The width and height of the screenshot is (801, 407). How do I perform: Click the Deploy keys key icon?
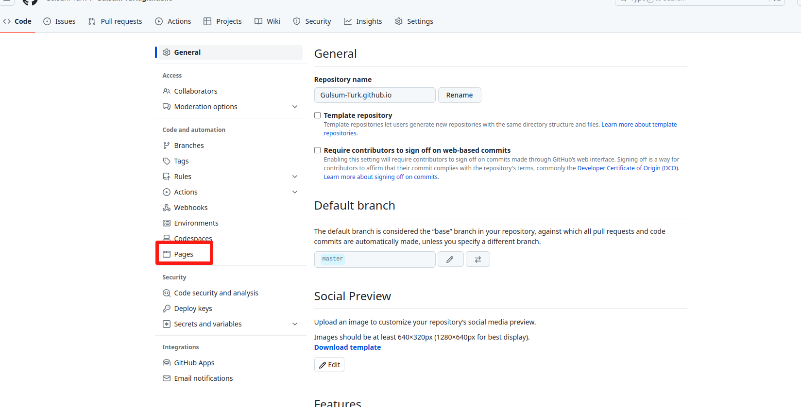(167, 309)
